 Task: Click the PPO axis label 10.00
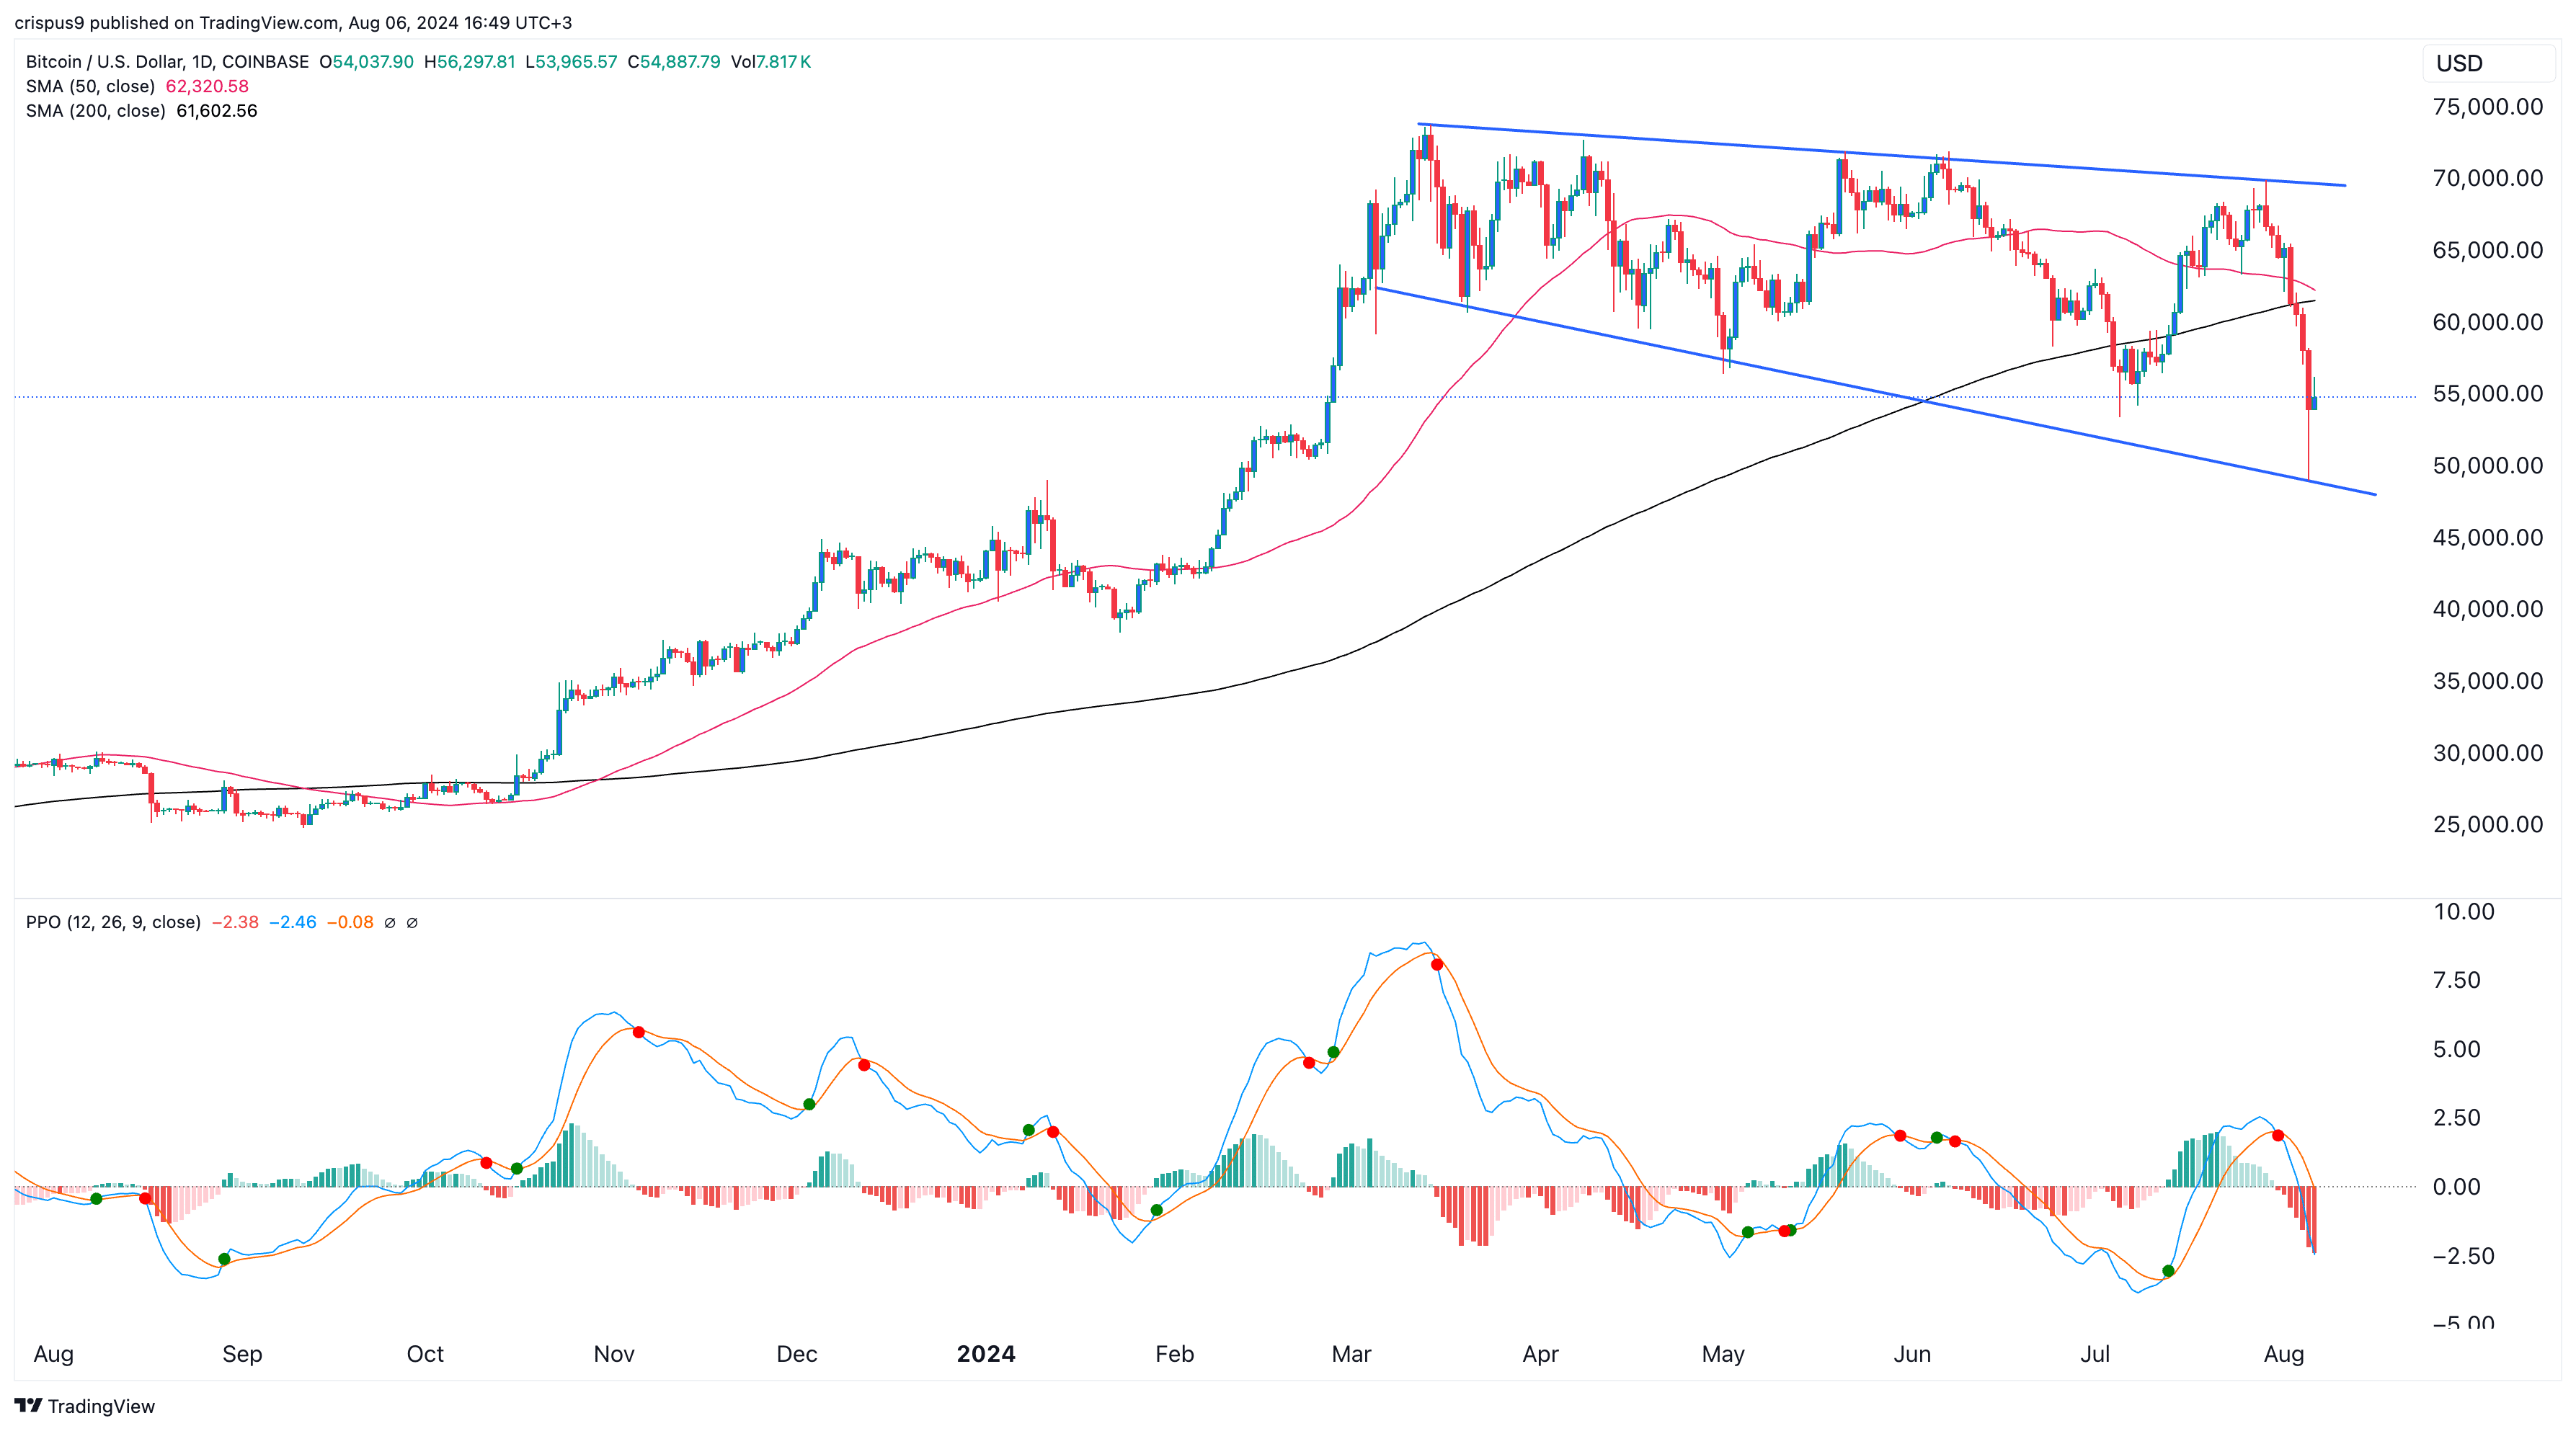(2464, 911)
